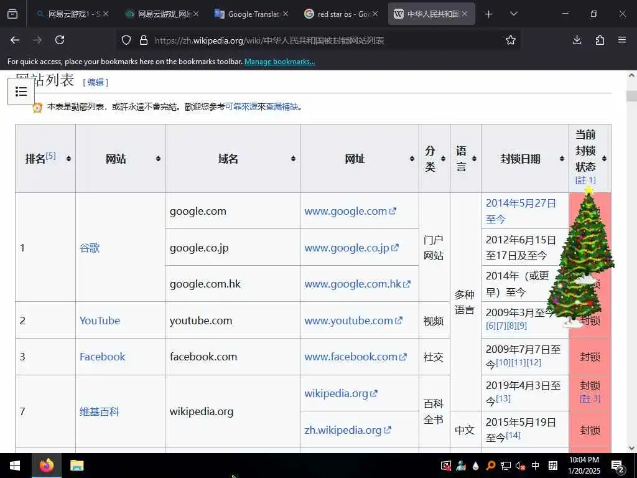Switch IME Chinese input mode indicator
The image size is (637, 478).
click(536, 466)
